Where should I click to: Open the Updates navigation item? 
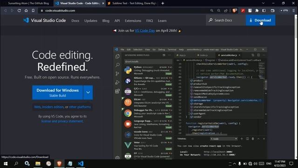91,21
